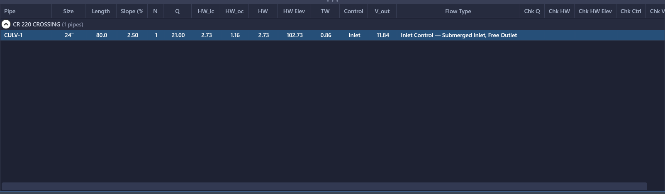Click the TW column header
Viewport: 665px width, 194px height.
coord(325,11)
